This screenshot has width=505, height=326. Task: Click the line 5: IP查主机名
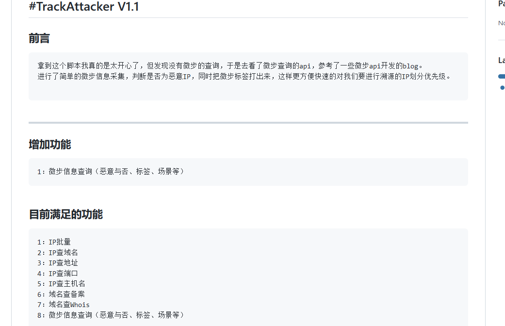[x=61, y=284]
